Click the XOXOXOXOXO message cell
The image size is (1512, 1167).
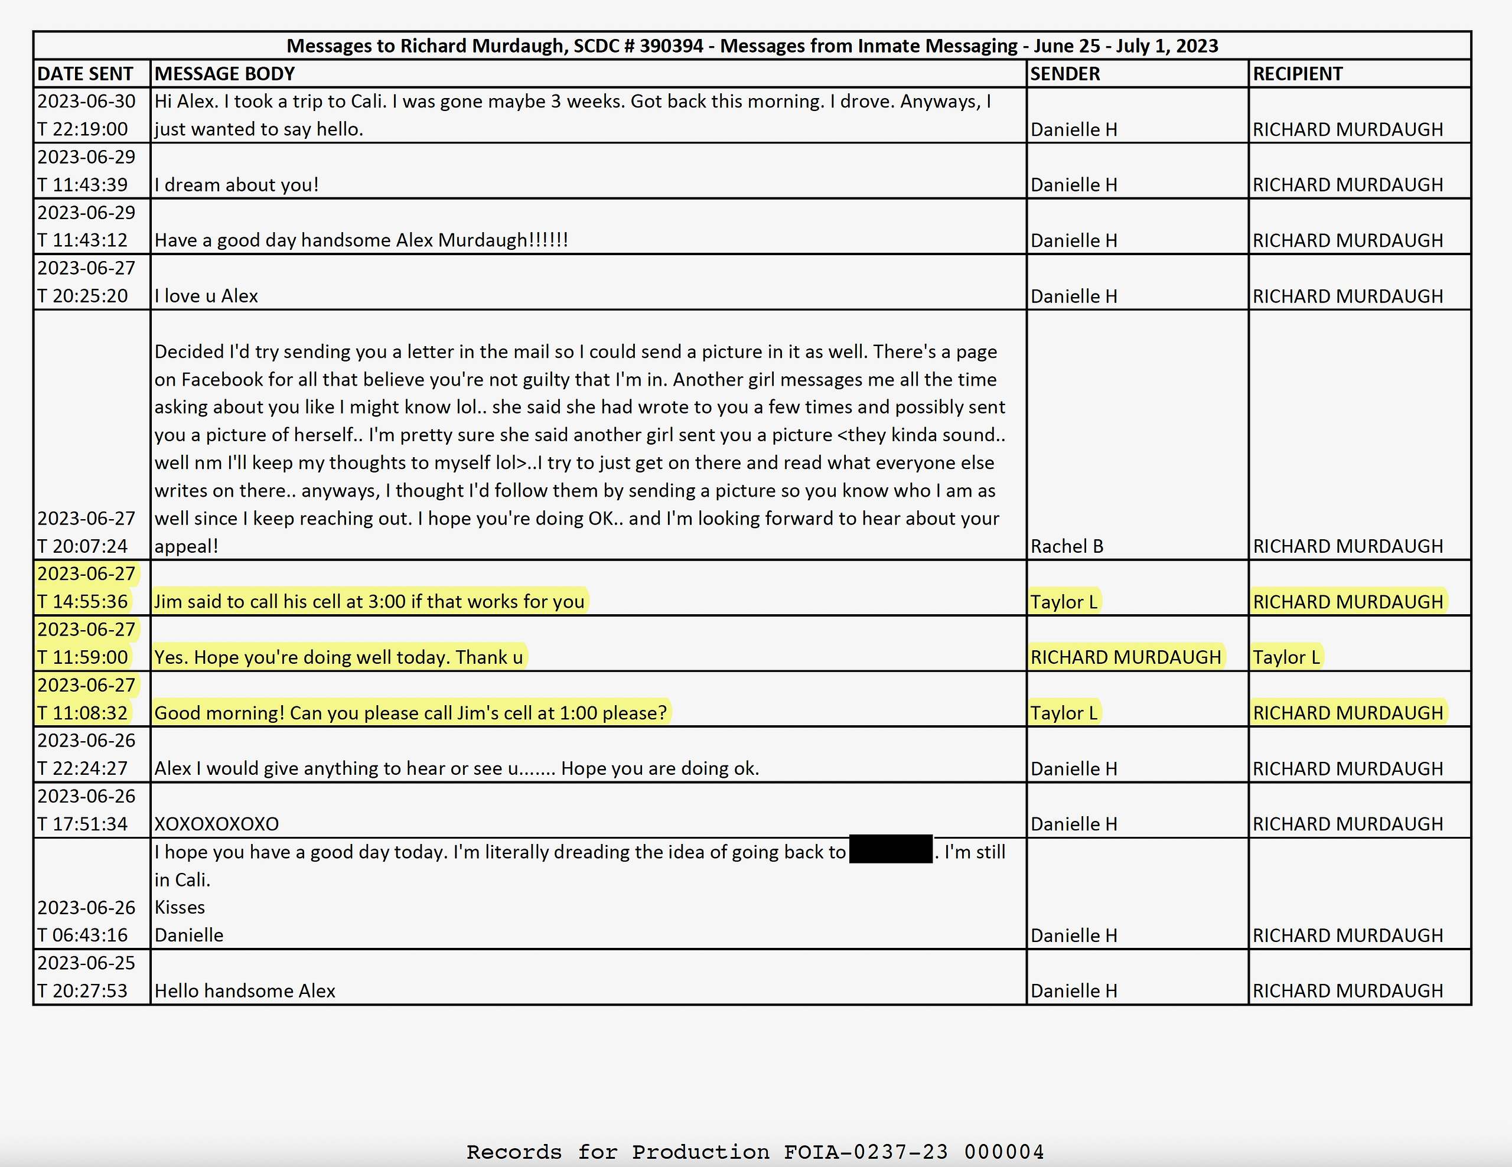[x=217, y=824]
